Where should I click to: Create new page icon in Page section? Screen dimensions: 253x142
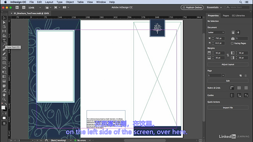[241, 75]
